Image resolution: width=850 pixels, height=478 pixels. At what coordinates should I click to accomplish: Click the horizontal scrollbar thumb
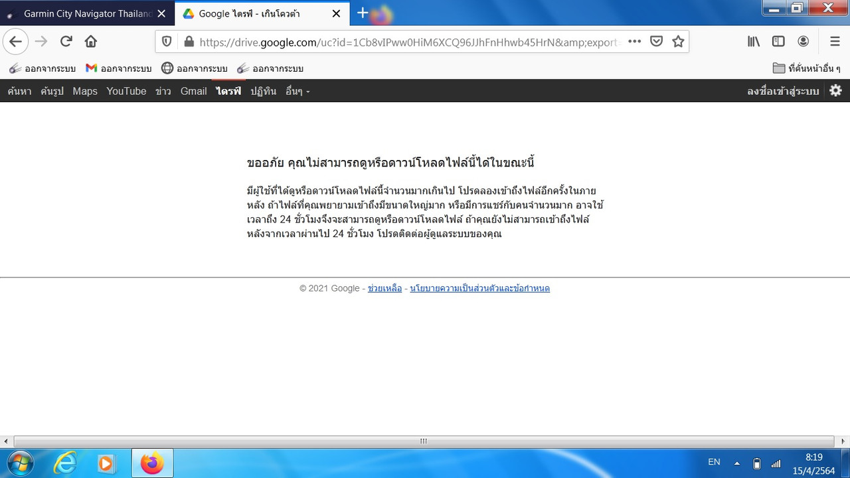(x=424, y=441)
